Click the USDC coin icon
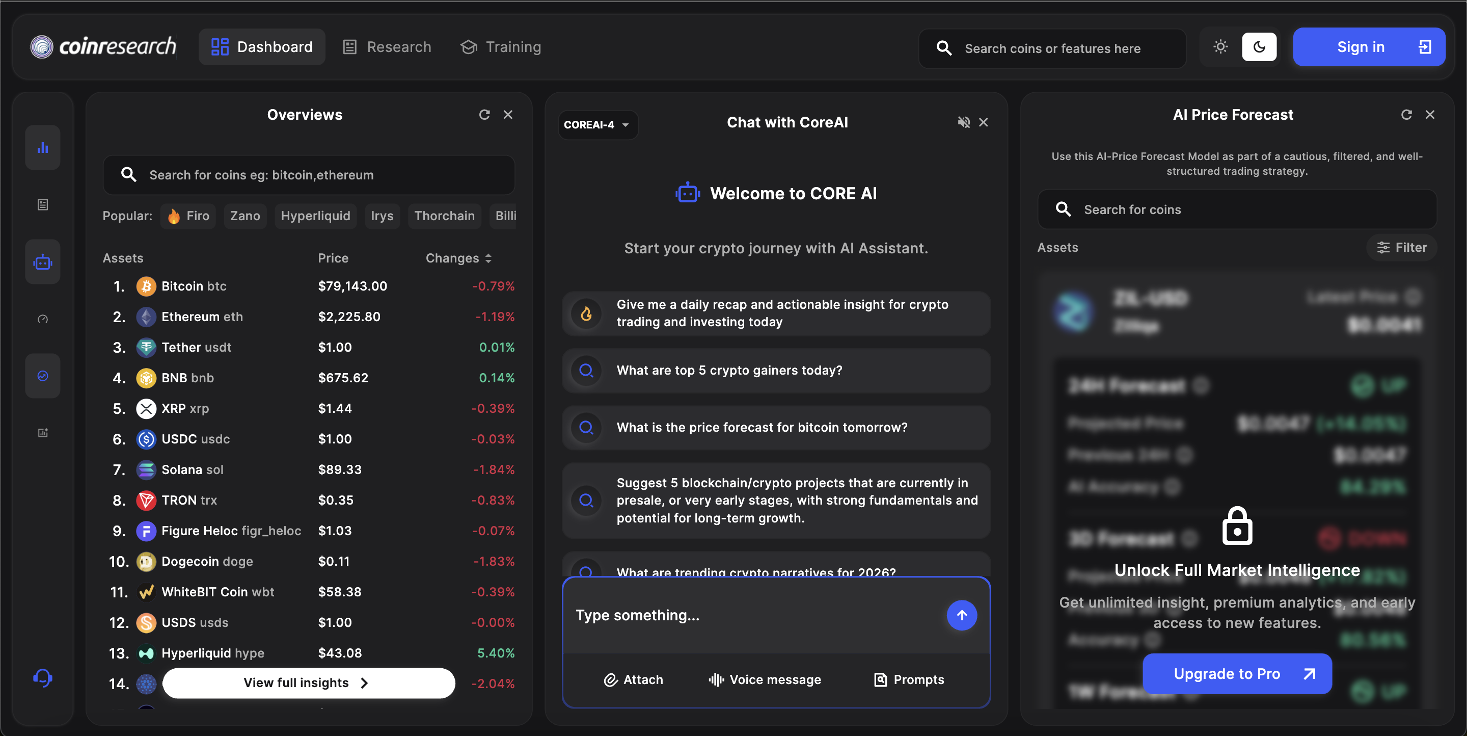 tap(146, 439)
